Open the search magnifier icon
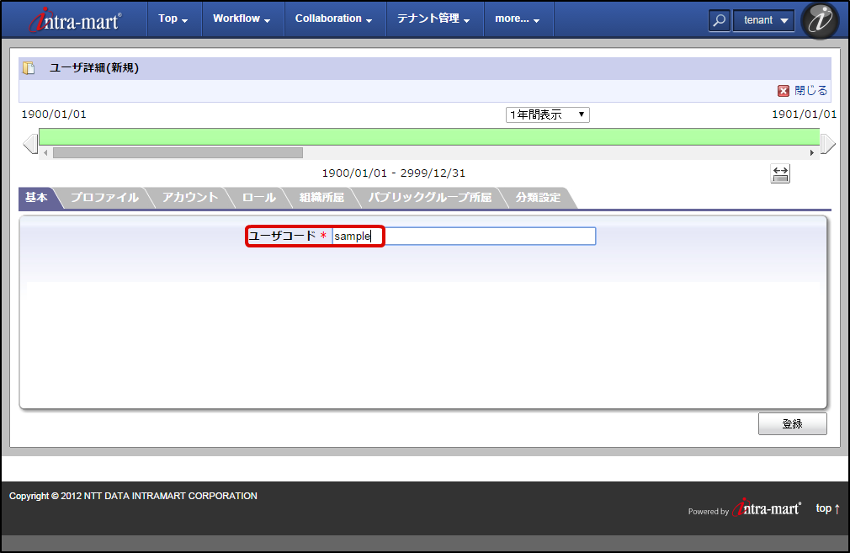Image resolution: width=850 pixels, height=553 pixels. point(719,20)
